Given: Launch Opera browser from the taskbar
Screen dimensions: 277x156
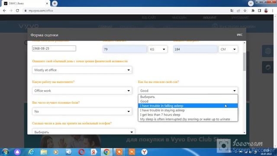Looking at the screenshot, I should pos(81,152).
